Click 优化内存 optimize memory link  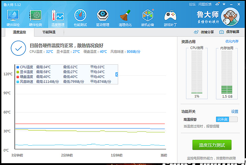click(x=232, y=41)
